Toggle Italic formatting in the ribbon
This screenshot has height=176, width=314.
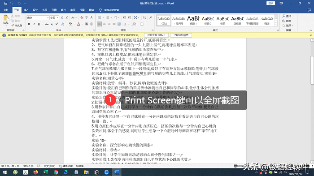click(x=34, y=24)
